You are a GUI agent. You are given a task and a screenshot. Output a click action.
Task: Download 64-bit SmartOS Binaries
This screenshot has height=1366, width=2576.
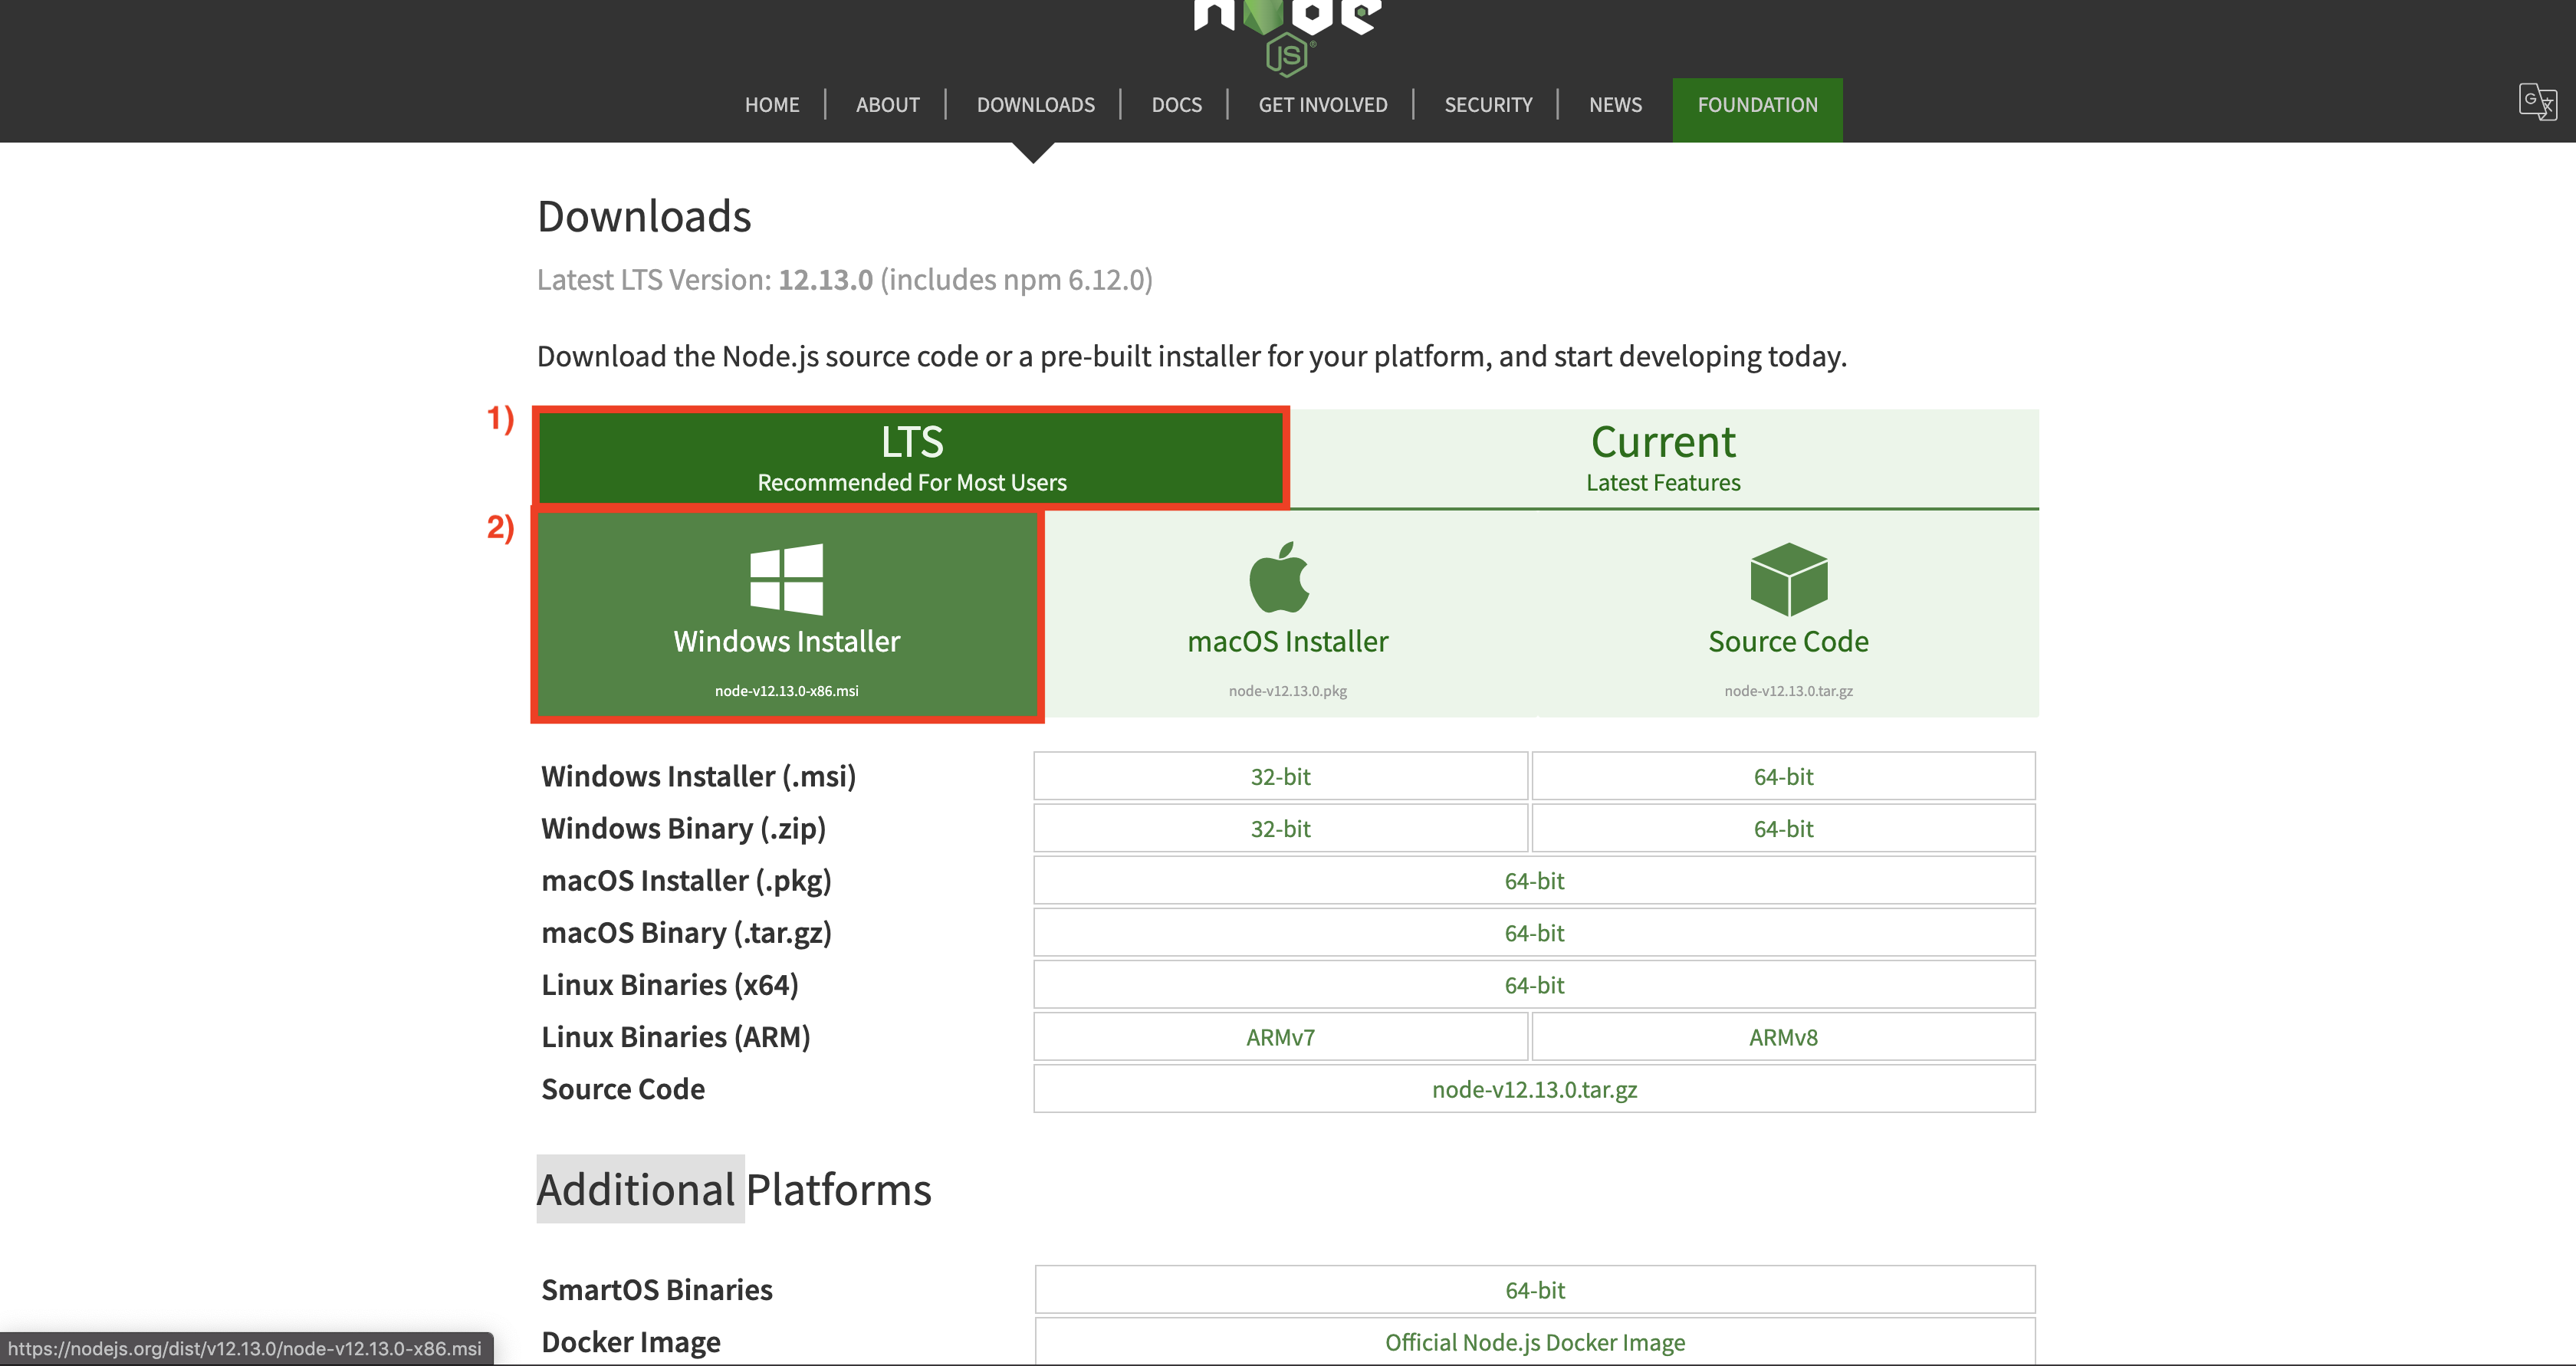coord(1534,1290)
